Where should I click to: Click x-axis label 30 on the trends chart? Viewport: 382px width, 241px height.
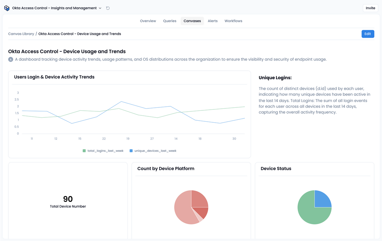pos(234,139)
